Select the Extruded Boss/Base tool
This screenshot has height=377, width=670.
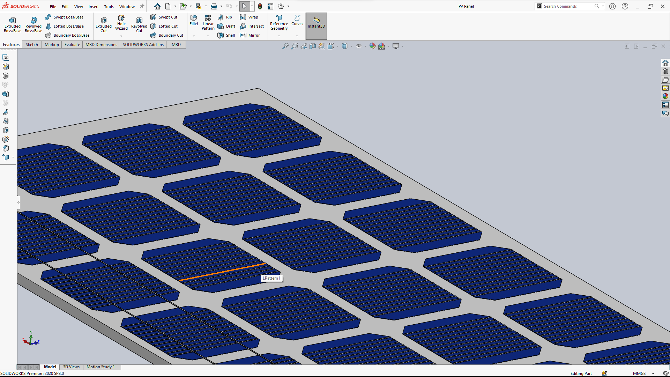click(x=13, y=25)
